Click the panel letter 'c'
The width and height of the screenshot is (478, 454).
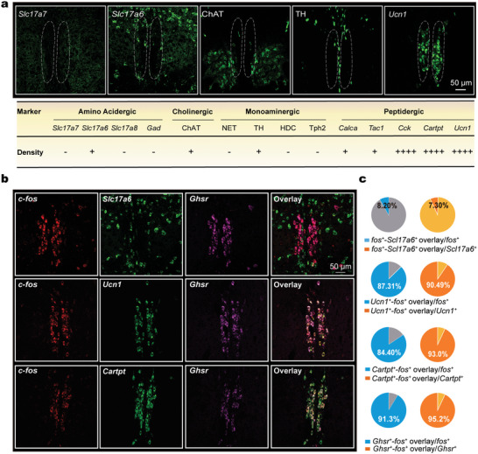click(x=362, y=179)
